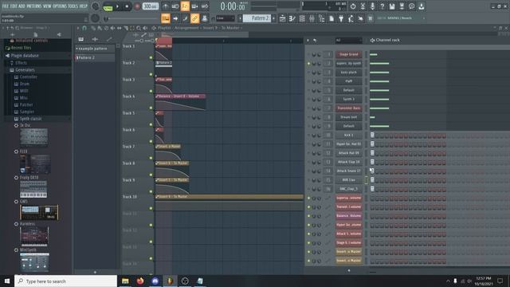Screen dimensions: 510x287
Task: Open the PATTERNS menu
Action: [x=33, y=6]
